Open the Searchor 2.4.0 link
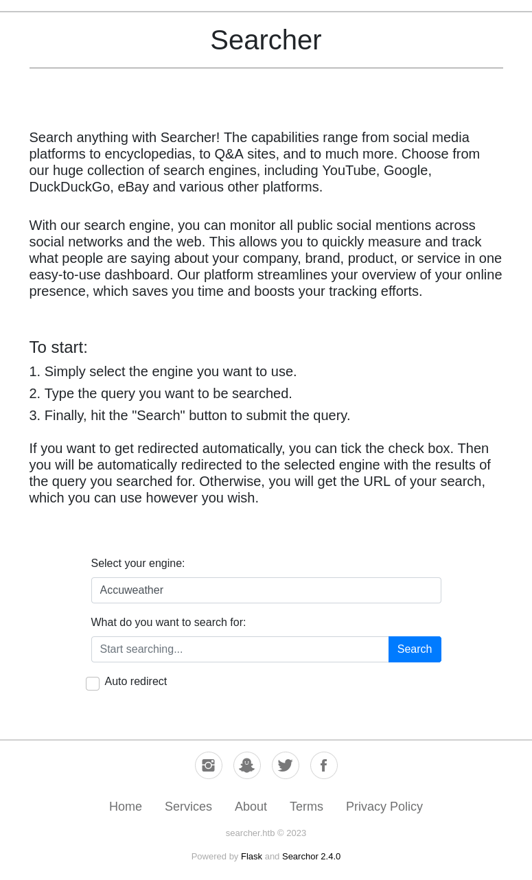Image resolution: width=532 pixels, height=880 pixels. pos(311,857)
